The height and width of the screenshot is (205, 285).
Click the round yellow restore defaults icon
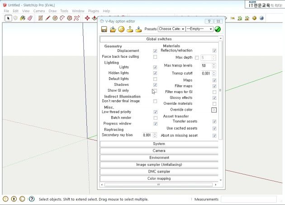(121, 29)
